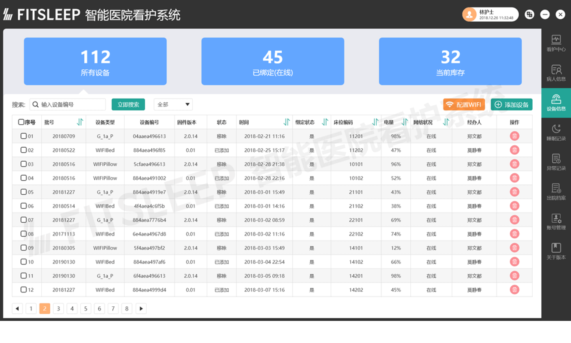The image size is (571, 343).
Task: Sort the 电量 column
Action: (405, 122)
